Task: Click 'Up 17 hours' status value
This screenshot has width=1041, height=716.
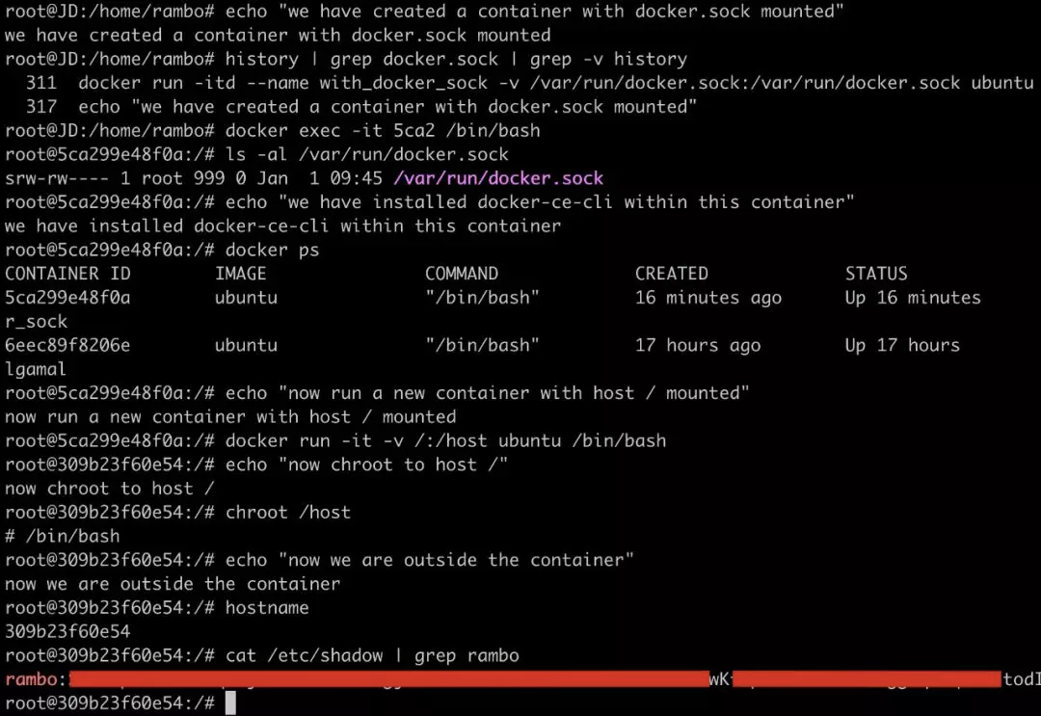Action: (x=902, y=345)
